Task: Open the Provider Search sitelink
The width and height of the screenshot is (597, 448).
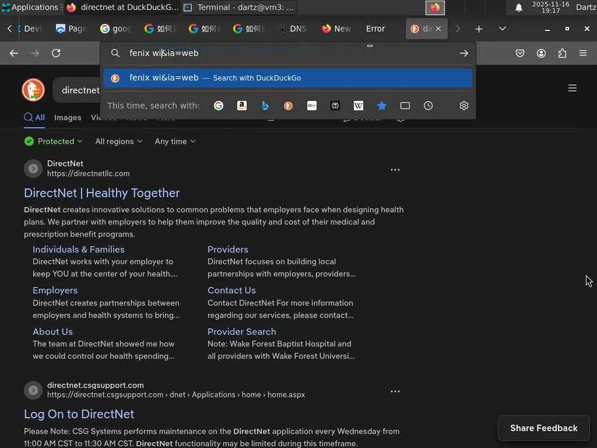Action: pos(241,332)
